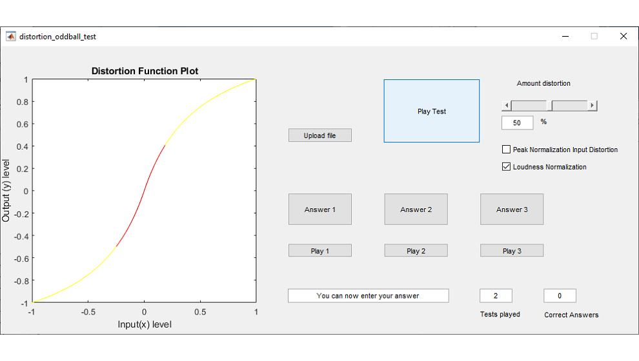Click the distortion percentage field showing 50
This screenshot has height=361, width=639.
517,122
